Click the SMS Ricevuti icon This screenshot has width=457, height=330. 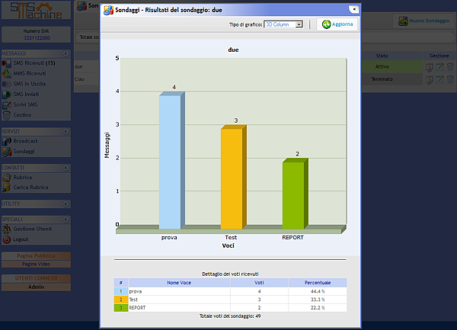(6, 63)
